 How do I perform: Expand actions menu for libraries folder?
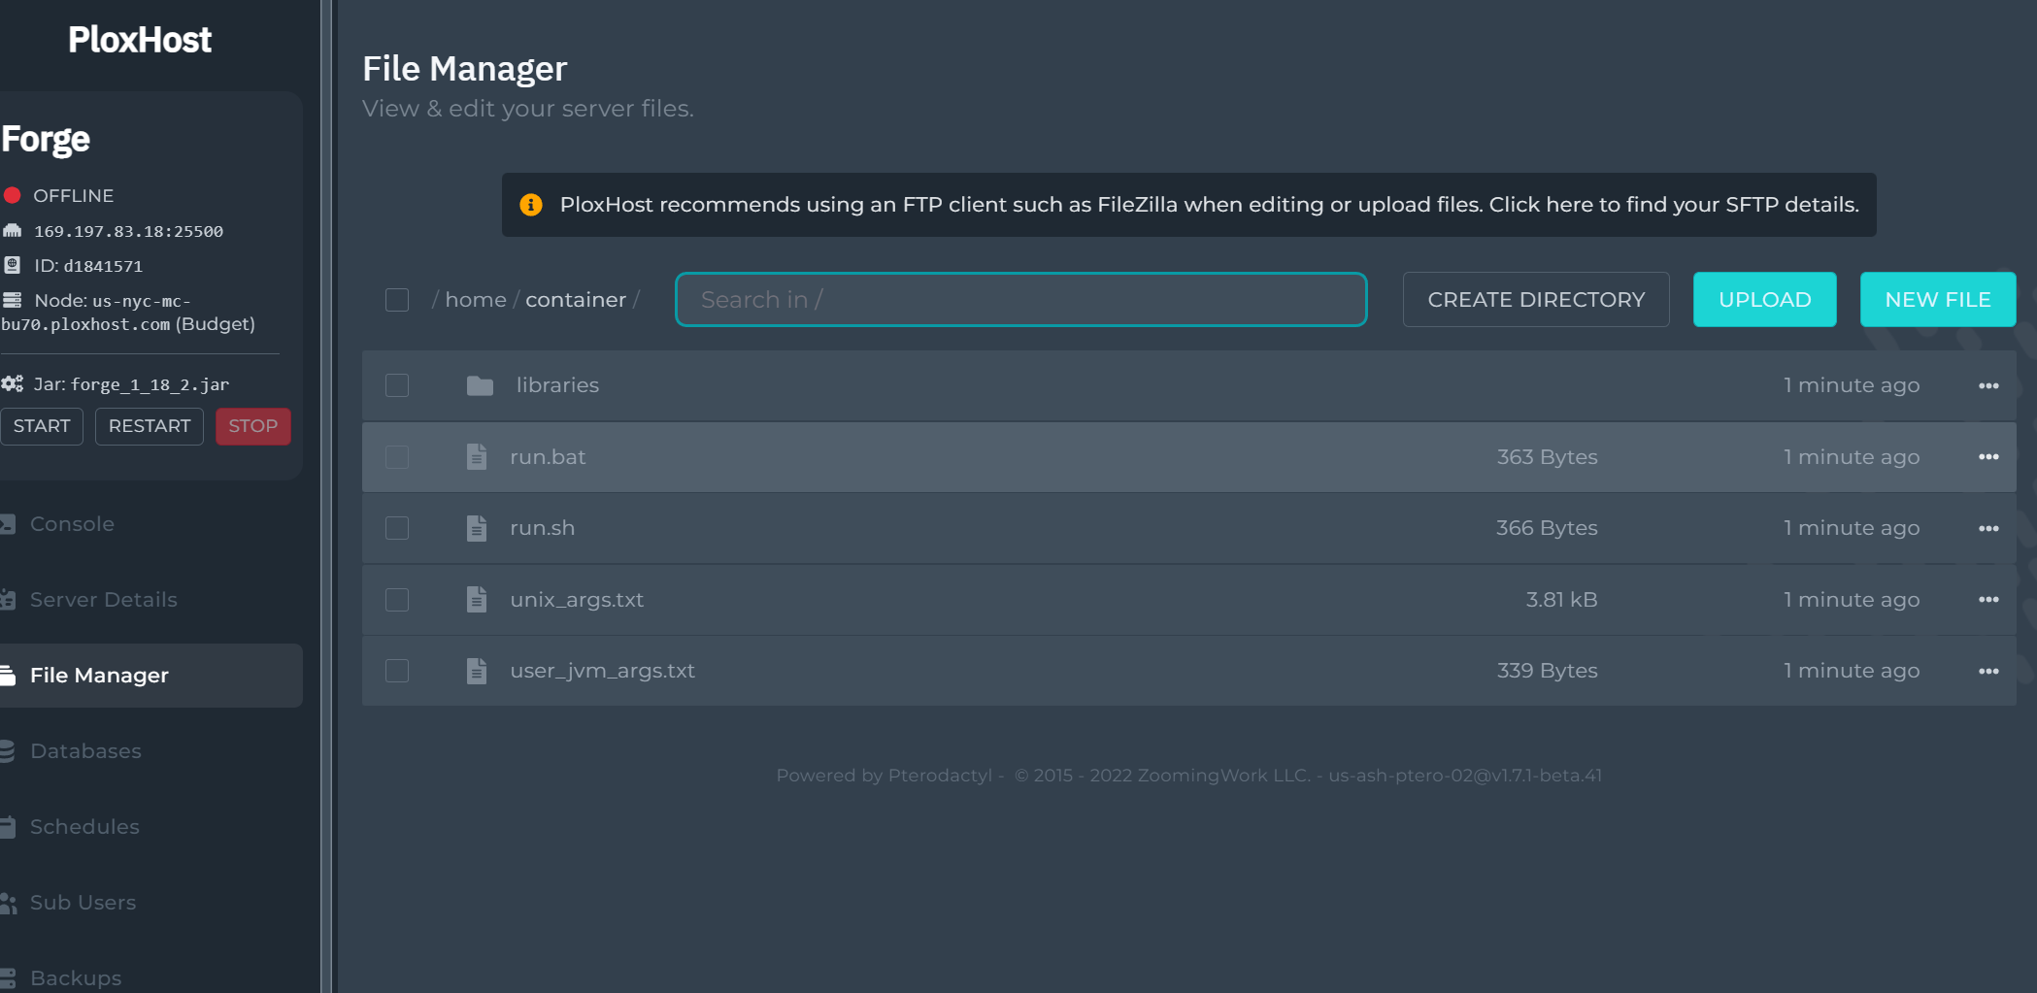click(1988, 385)
